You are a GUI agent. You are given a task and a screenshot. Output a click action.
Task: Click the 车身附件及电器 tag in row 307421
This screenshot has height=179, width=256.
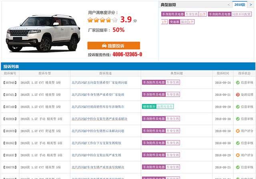click(154, 95)
